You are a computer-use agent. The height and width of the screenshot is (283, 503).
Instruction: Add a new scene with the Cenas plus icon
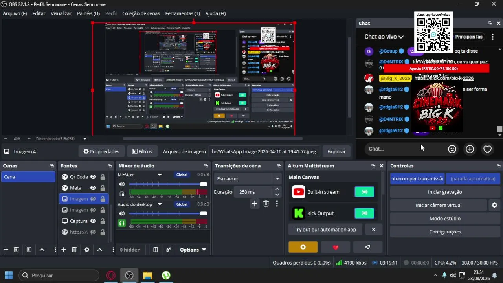pyautogui.click(x=6, y=250)
